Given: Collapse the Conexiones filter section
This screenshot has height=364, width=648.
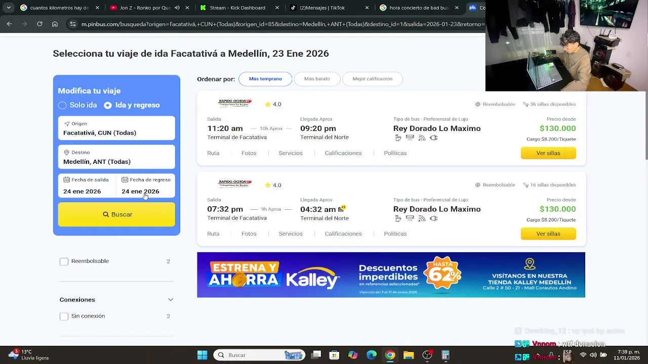Looking at the screenshot, I should tap(171, 300).
